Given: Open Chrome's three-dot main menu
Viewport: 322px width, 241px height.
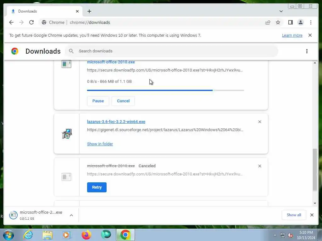Looking at the screenshot, I should coord(311,22).
